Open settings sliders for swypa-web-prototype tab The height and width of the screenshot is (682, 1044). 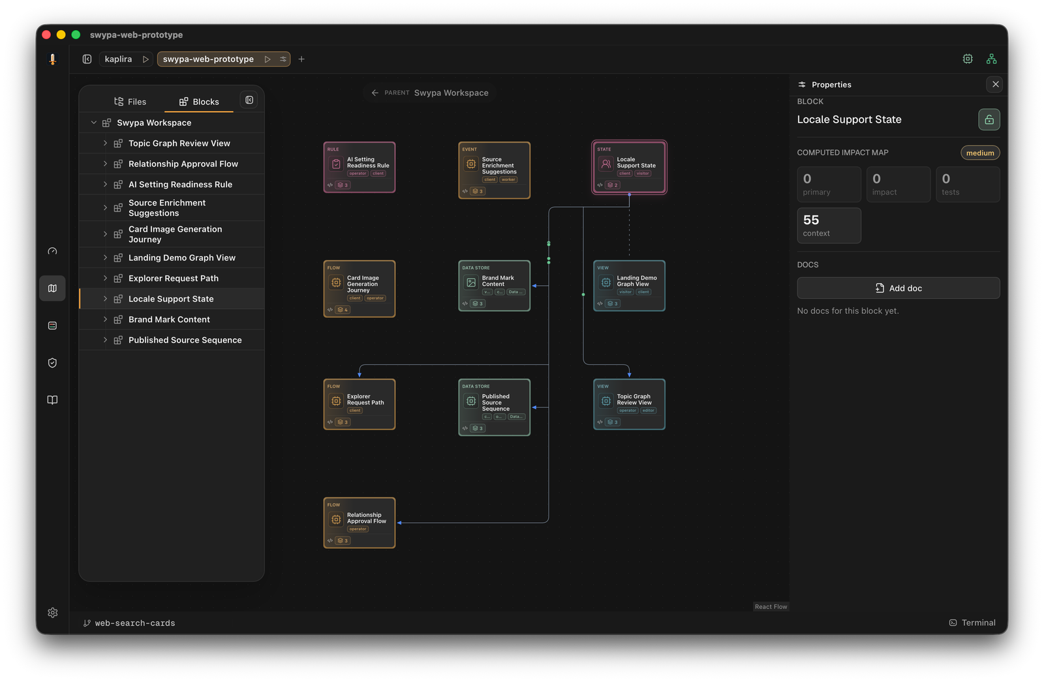283,59
